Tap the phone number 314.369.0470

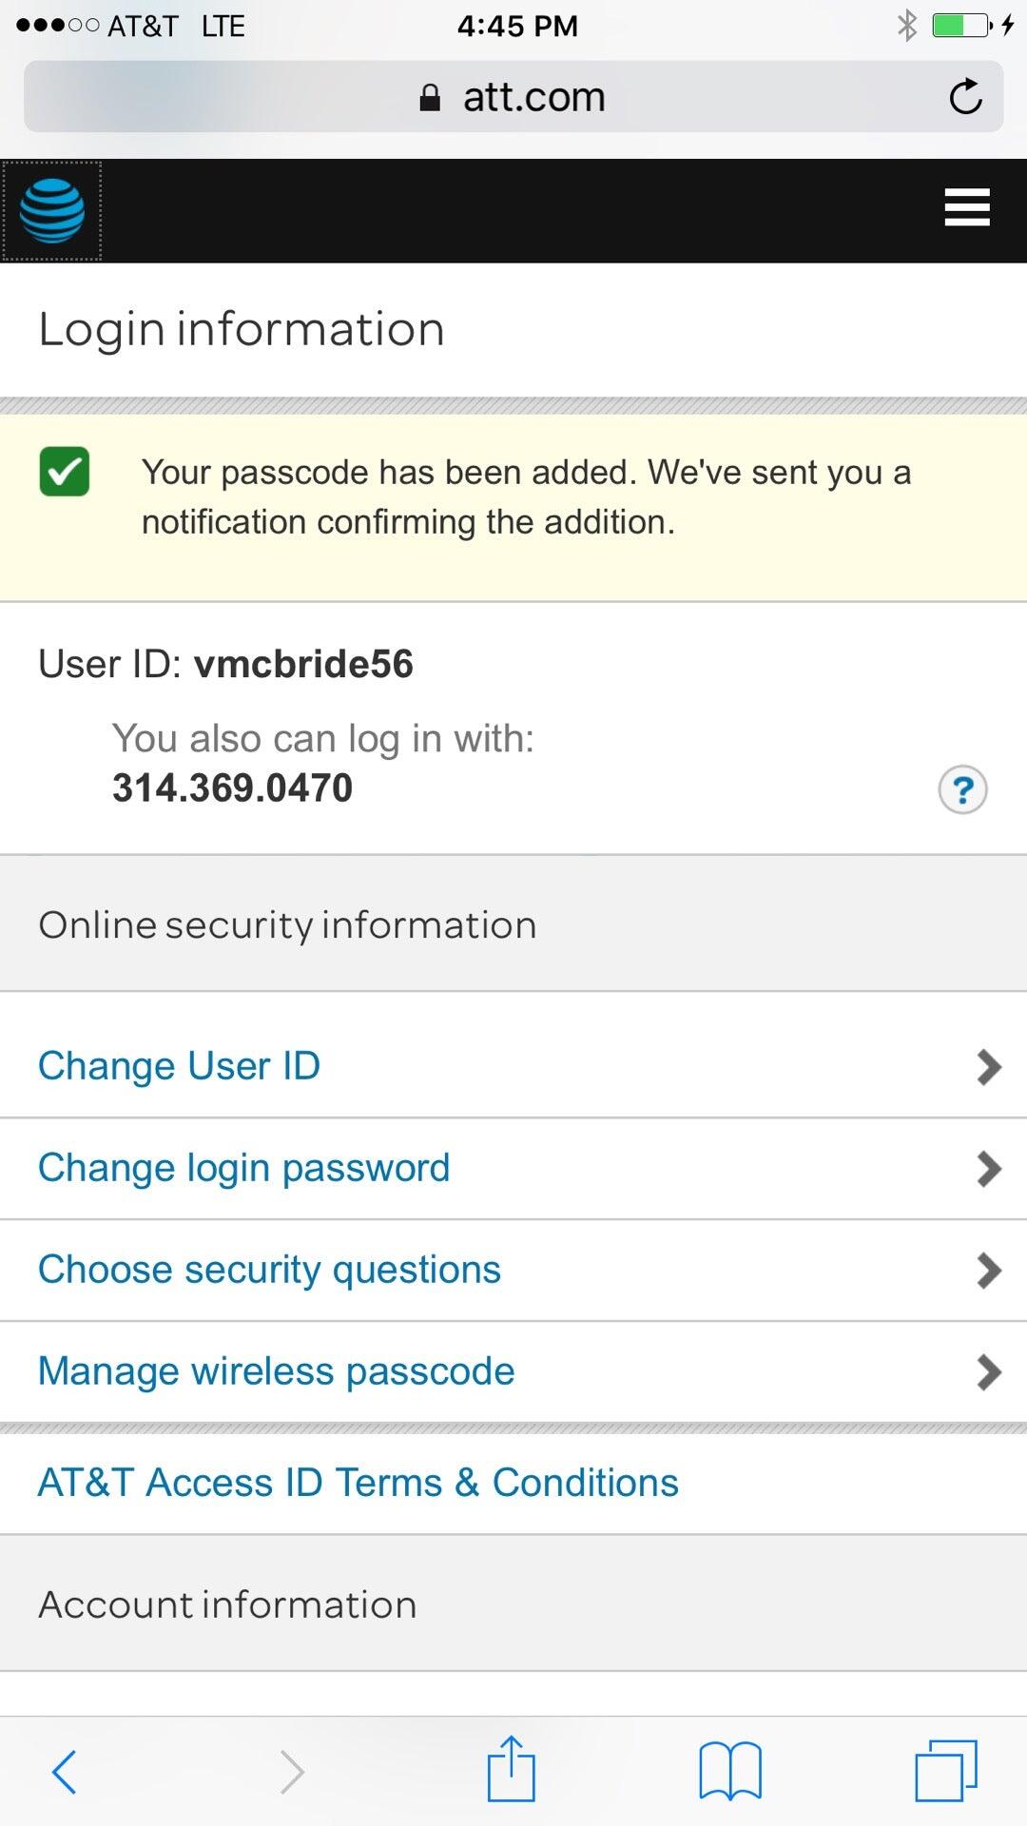(232, 788)
